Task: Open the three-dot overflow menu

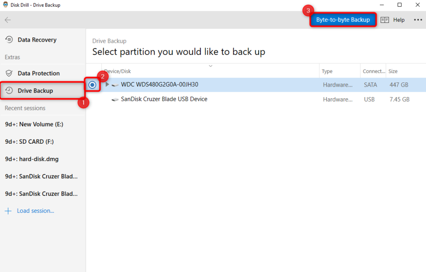Action: [x=417, y=20]
